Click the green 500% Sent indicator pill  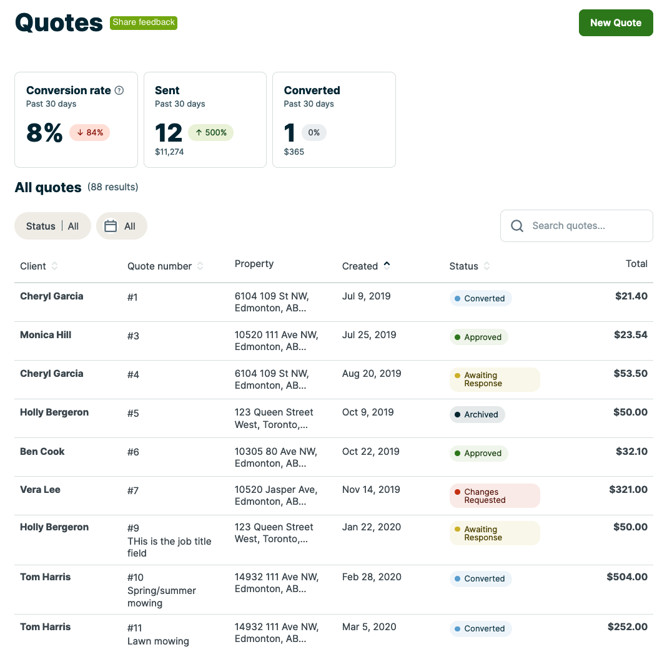click(x=210, y=132)
